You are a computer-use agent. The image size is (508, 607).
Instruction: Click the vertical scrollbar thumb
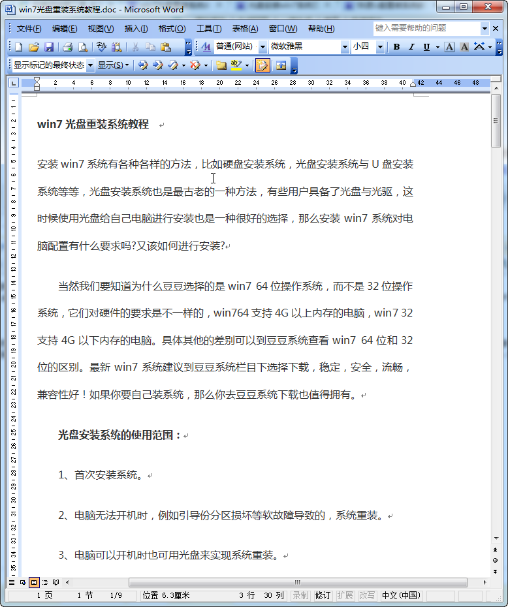click(496, 120)
